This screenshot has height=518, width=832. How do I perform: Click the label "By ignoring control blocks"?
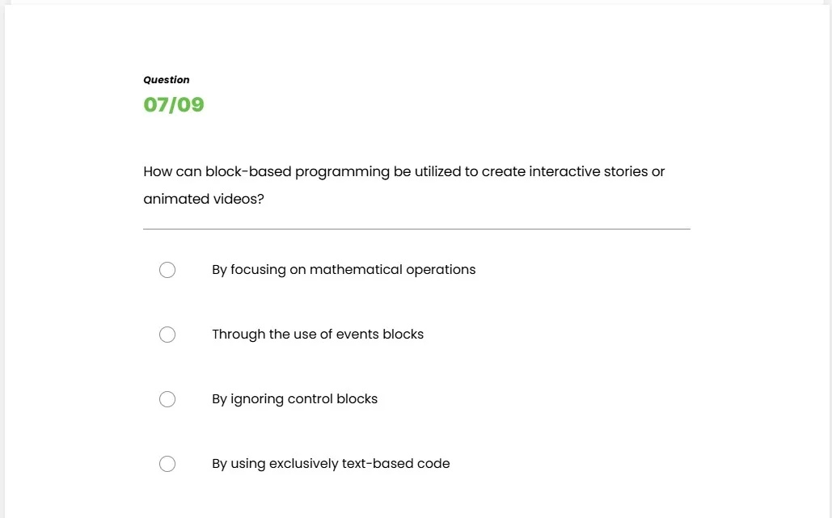click(x=295, y=399)
